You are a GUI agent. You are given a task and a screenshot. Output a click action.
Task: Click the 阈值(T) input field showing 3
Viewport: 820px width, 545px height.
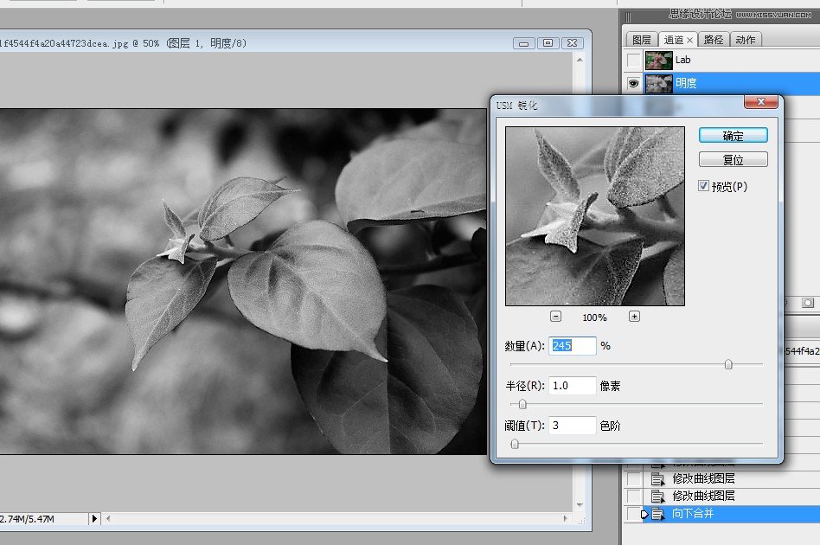(572, 426)
